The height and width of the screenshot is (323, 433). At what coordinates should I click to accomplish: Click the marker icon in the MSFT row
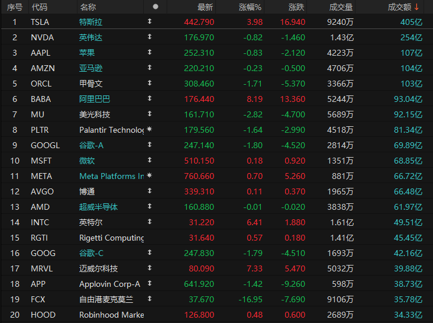pyautogui.click(x=150, y=160)
